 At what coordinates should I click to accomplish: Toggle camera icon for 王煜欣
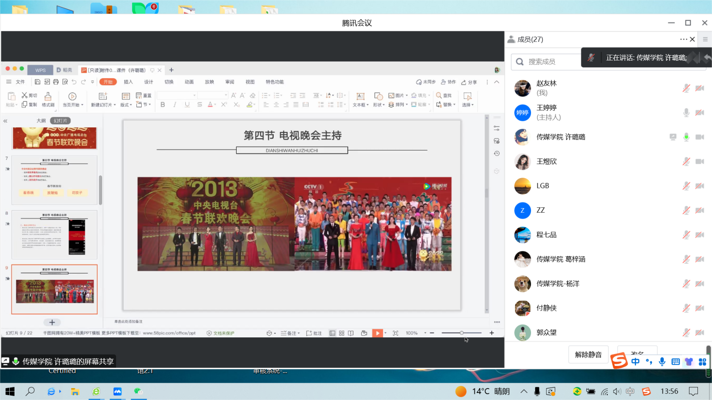(700, 161)
